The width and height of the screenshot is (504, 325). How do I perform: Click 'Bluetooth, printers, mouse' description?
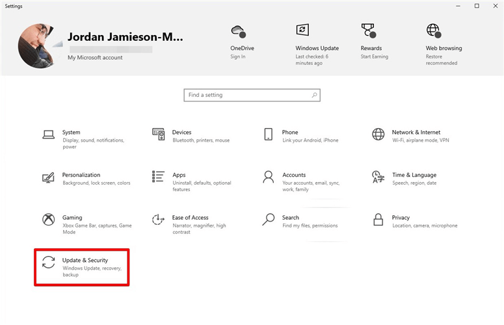click(201, 140)
